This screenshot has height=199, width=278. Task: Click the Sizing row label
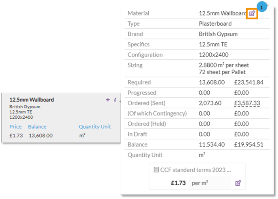(135, 65)
